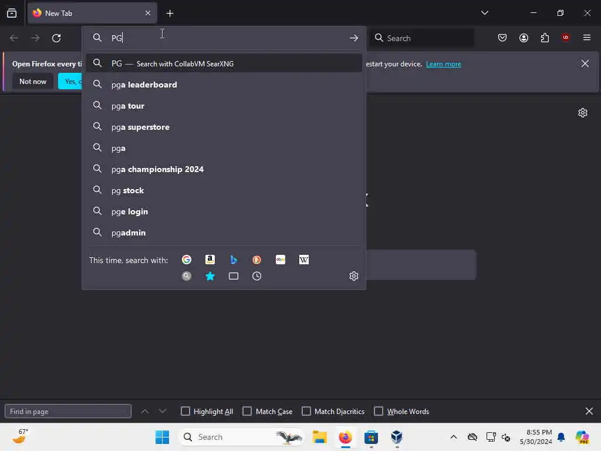Open Save to Pocket icon
The image size is (601, 451).
pos(502,38)
